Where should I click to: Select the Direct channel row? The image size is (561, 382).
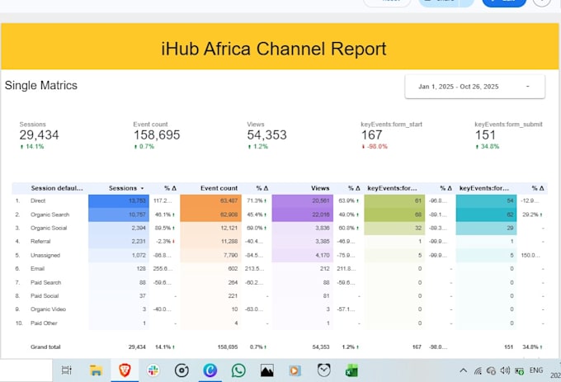[x=280, y=200]
